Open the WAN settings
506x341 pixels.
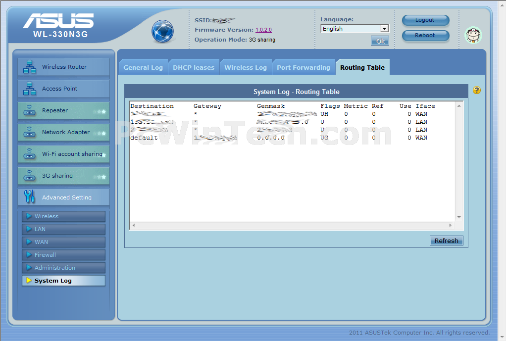[x=63, y=242]
